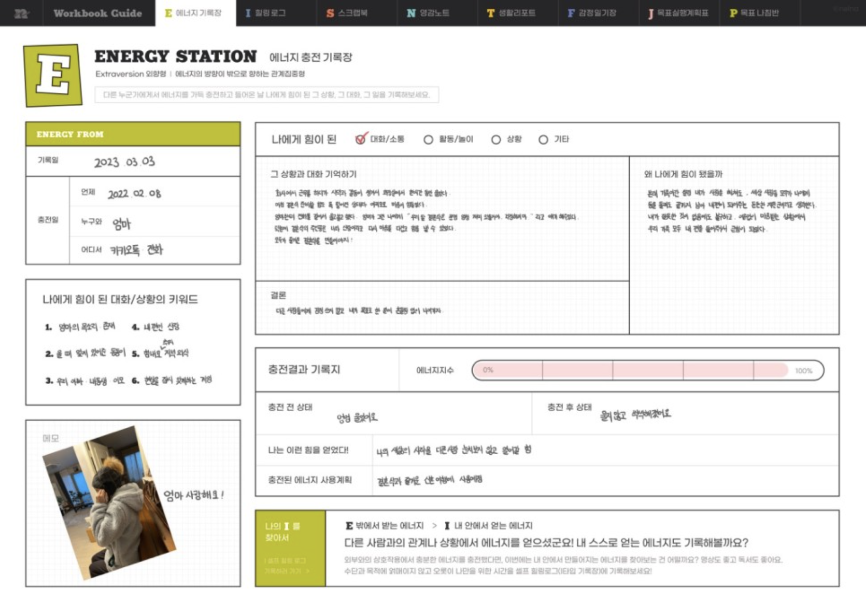Open the Workbook Guide tab

[98, 13]
